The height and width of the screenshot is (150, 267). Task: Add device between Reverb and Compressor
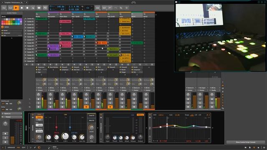click(x=98, y=128)
